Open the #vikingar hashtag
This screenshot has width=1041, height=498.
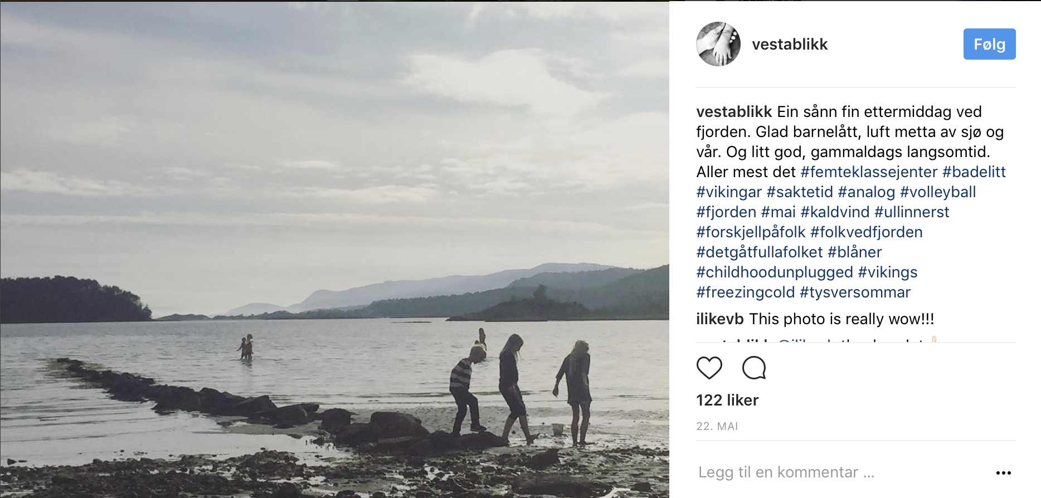[728, 192]
